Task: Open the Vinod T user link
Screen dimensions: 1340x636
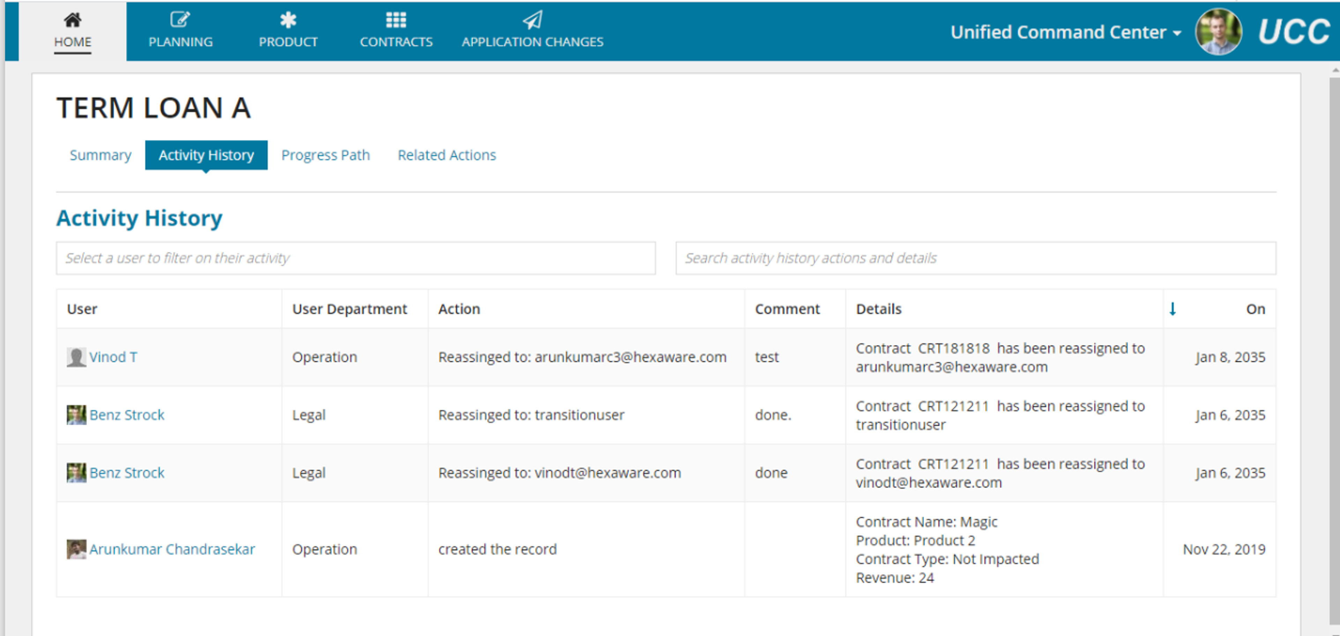Action: pyautogui.click(x=113, y=357)
